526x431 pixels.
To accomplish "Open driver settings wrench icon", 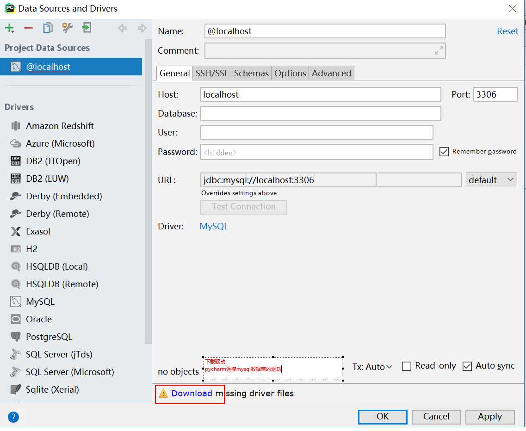I will tap(68, 28).
